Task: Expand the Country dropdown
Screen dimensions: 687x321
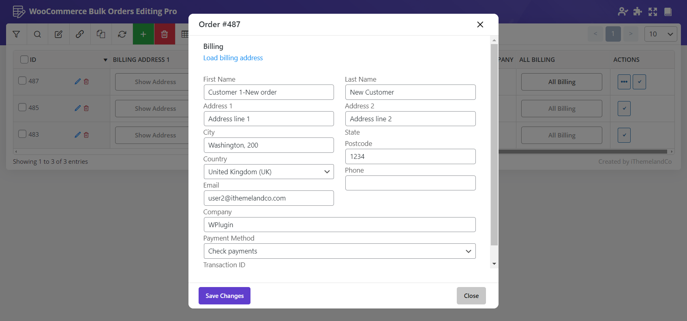Action: click(268, 172)
